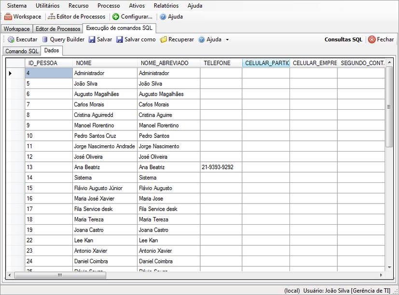399x295 pixels.
Task: Run the query with the Executar gear icon
Action: tap(11, 39)
